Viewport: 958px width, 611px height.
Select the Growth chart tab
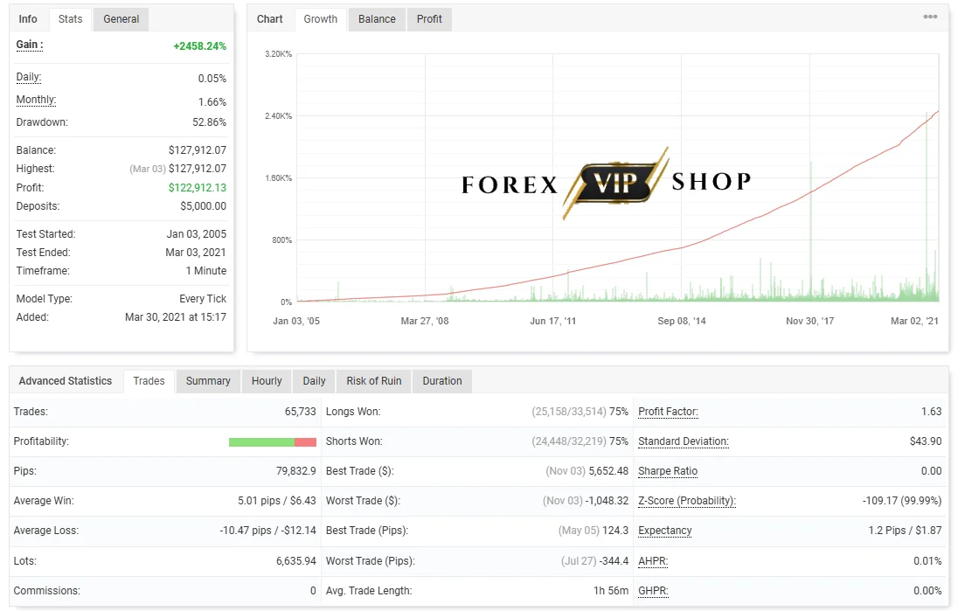(x=320, y=19)
